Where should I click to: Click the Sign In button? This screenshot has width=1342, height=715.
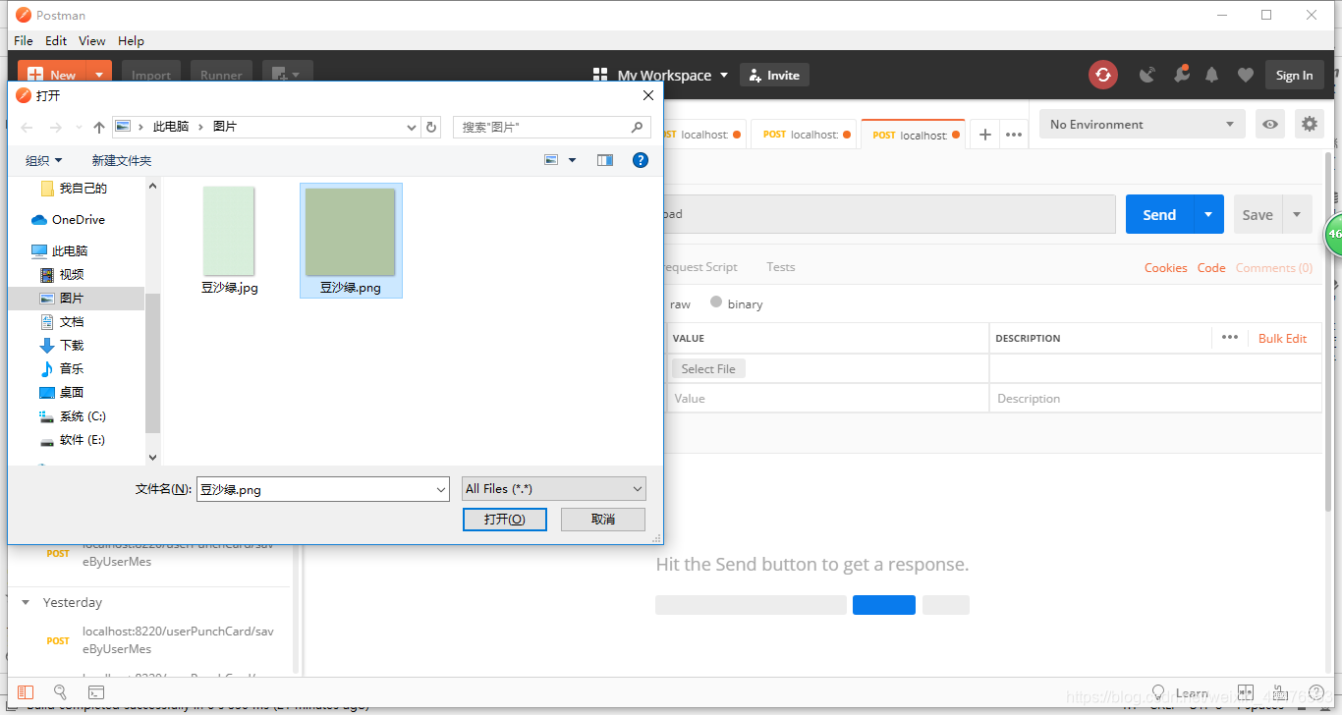click(1294, 75)
